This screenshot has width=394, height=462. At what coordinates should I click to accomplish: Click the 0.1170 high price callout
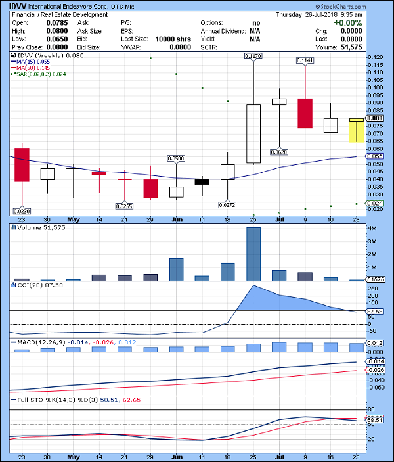[x=253, y=56]
